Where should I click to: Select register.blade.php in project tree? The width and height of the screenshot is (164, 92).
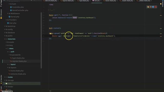tap(21, 61)
